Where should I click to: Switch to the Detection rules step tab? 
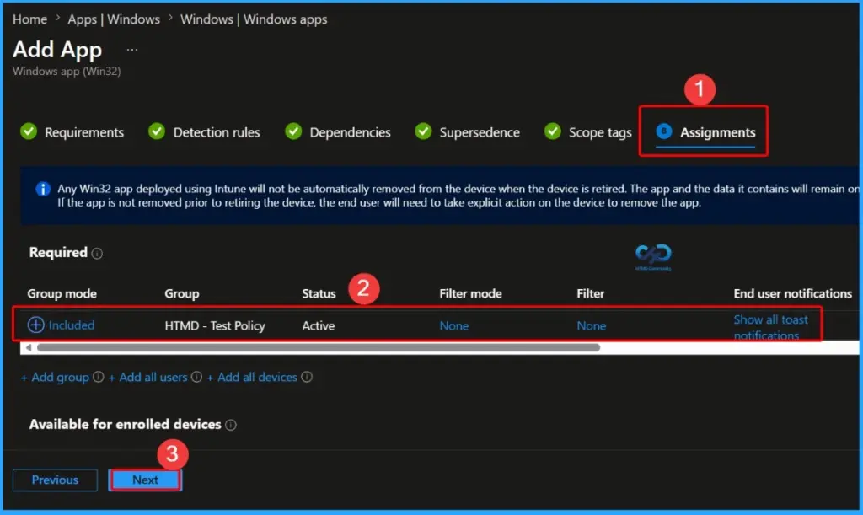[x=217, y=132]
